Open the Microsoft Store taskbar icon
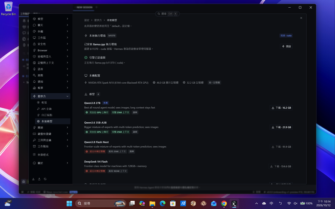Viewport: 335px width, 209px height. (x=173, y=203)
